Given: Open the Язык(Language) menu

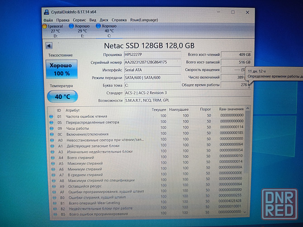Looking at the screenshot, I should coord(144,20).
